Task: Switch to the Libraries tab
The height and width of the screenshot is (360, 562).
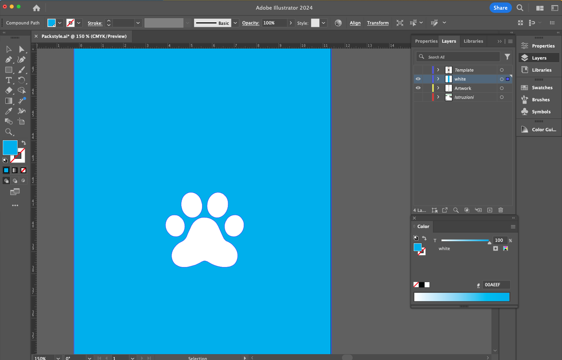Action: coord(473,41)
